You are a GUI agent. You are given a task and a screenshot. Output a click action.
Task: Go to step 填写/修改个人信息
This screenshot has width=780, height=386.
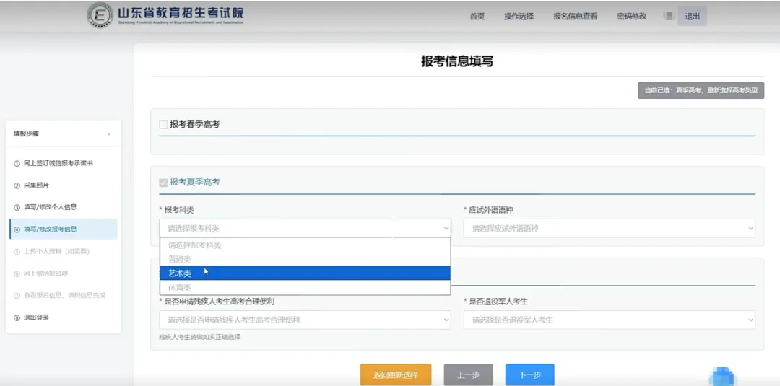45,207
